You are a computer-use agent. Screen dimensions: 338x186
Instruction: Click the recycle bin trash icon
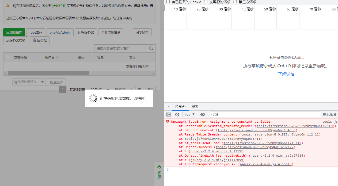[x=34, y=41]
